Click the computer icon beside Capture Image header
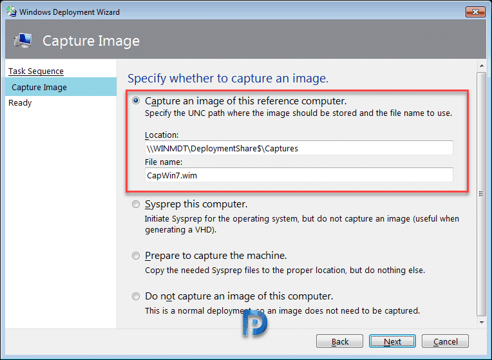This screenshot has height=360, width=492. click(23, 41)
